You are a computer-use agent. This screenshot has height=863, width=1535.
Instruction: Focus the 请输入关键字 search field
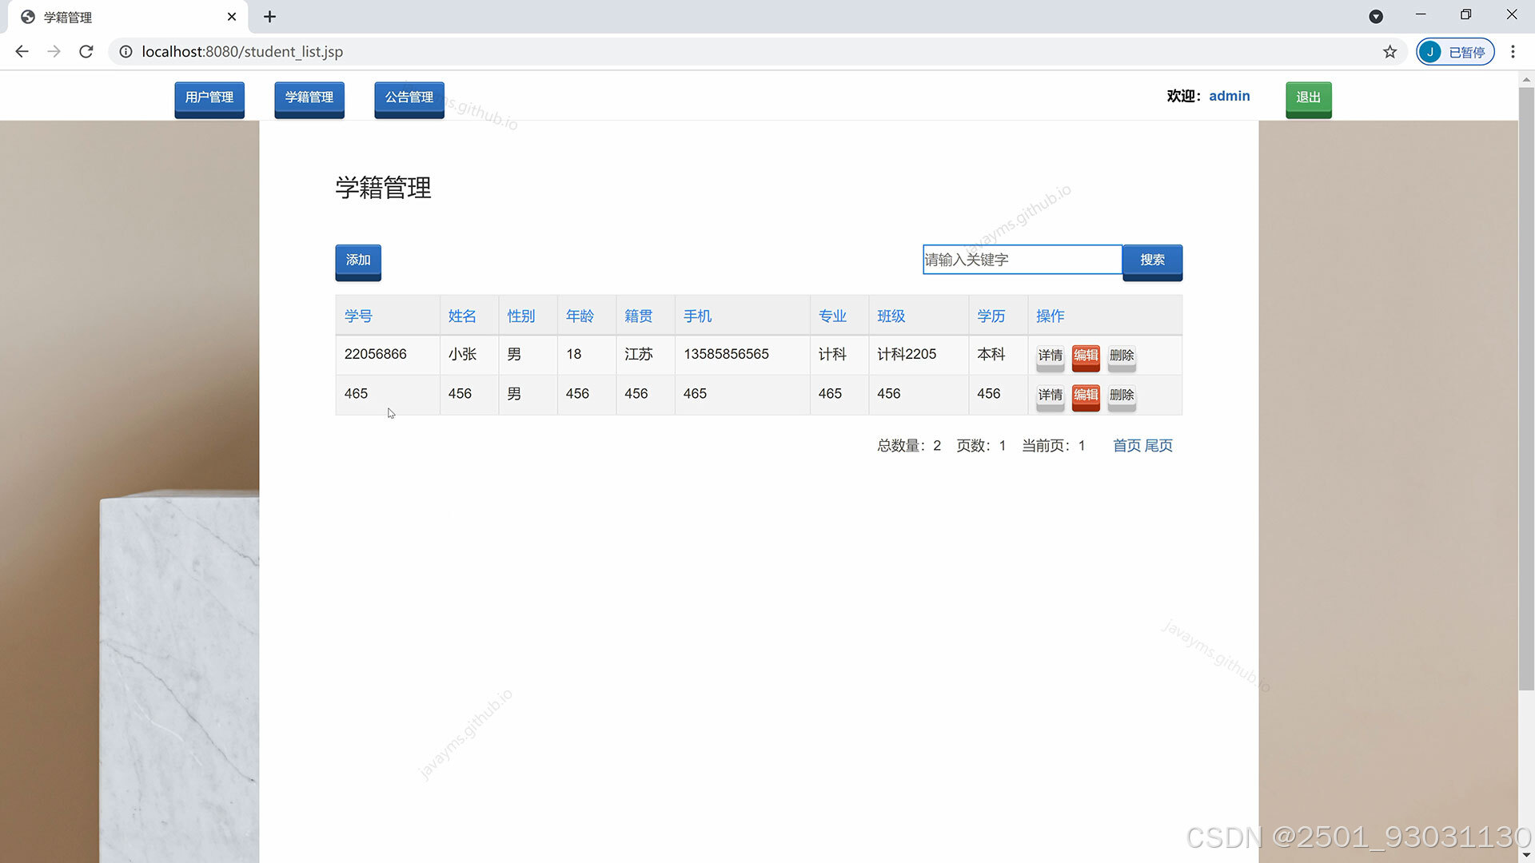1023,260
